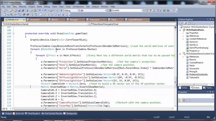Click the Refresh icon in Solution Explorer
216x121 pixels.
tap(189, 23)
